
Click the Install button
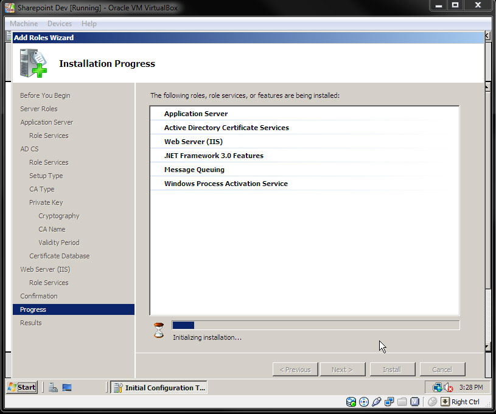click(x=393, y=370)
